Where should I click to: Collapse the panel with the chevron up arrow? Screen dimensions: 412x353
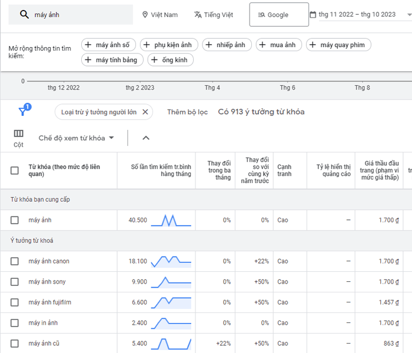coord(146,138)
